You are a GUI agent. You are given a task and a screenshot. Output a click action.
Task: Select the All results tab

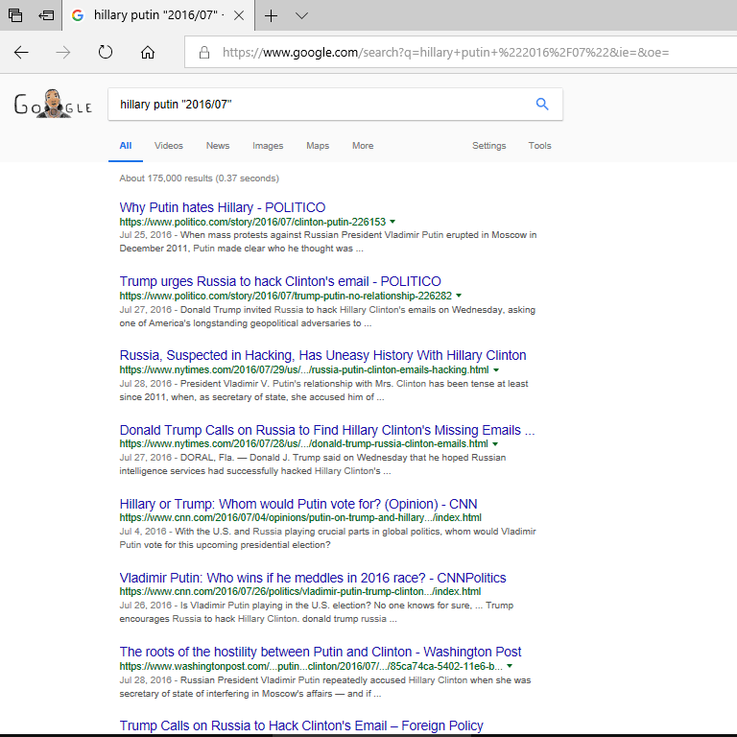[x=126, y=146]
